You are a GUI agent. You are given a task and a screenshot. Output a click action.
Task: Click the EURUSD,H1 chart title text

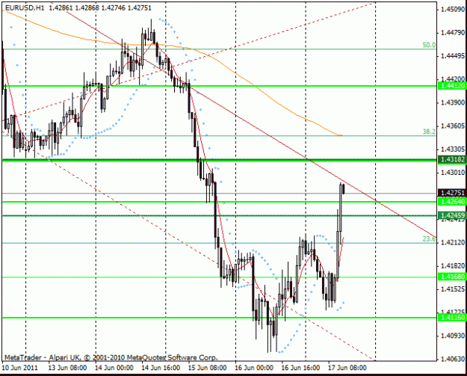[x=25, y=8]
